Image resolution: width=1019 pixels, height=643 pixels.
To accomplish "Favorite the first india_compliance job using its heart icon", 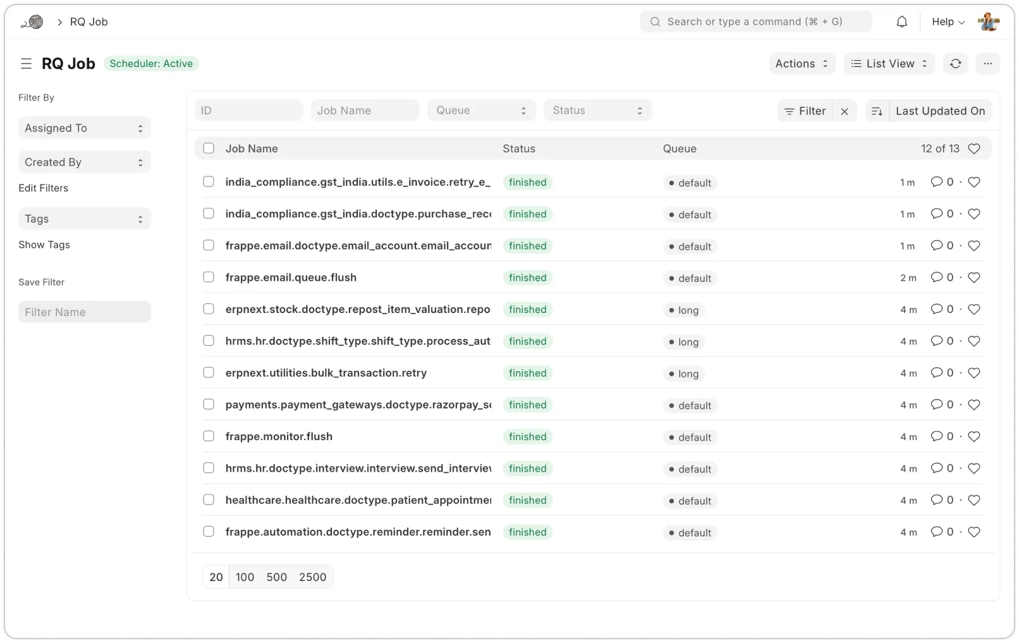I will click(974, 181).
